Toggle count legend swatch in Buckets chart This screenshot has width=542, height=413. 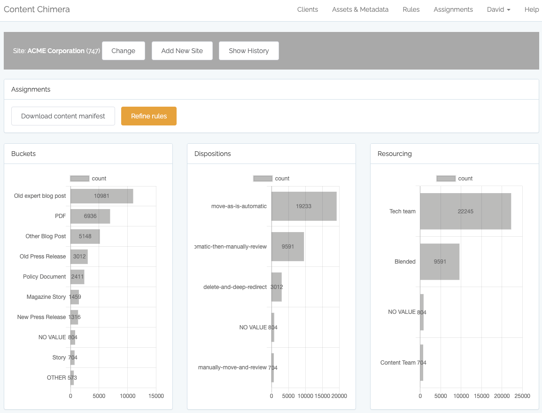coord(79,179)
